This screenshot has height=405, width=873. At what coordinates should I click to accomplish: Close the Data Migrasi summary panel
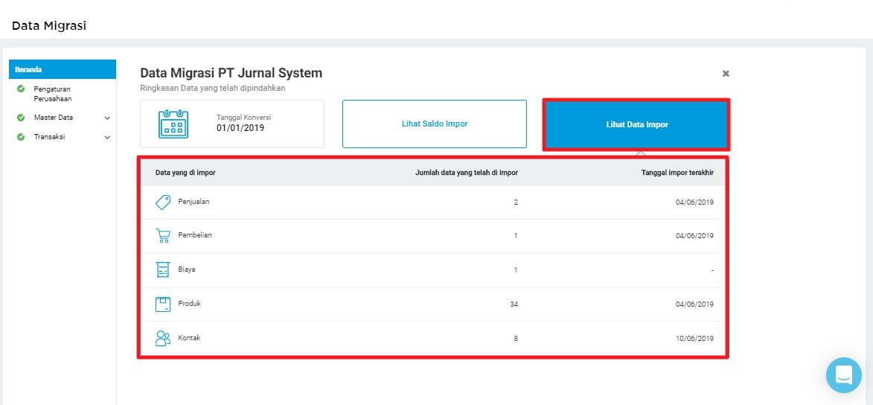click(x=726, y=74)
